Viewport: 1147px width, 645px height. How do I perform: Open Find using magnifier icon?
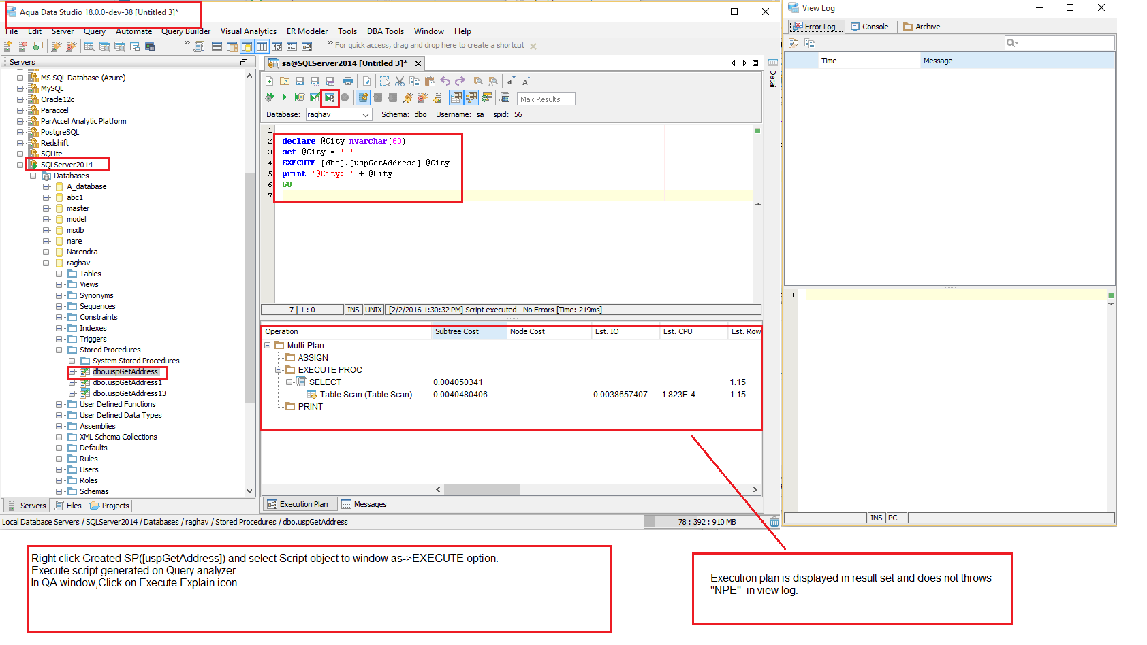click(478, 81)
